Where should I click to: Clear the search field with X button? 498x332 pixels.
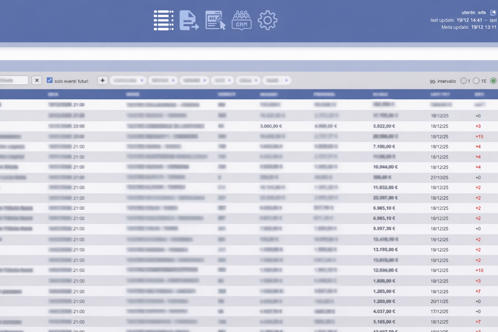click(37, 80)
